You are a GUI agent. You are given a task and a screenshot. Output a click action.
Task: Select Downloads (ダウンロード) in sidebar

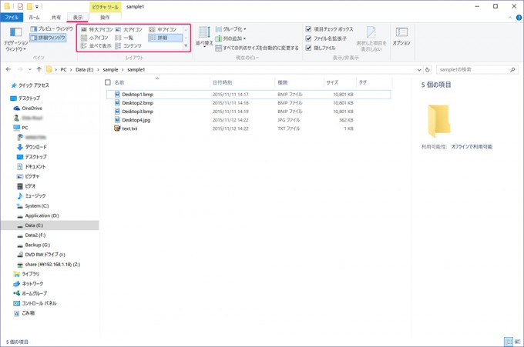[x=32, y=147]
